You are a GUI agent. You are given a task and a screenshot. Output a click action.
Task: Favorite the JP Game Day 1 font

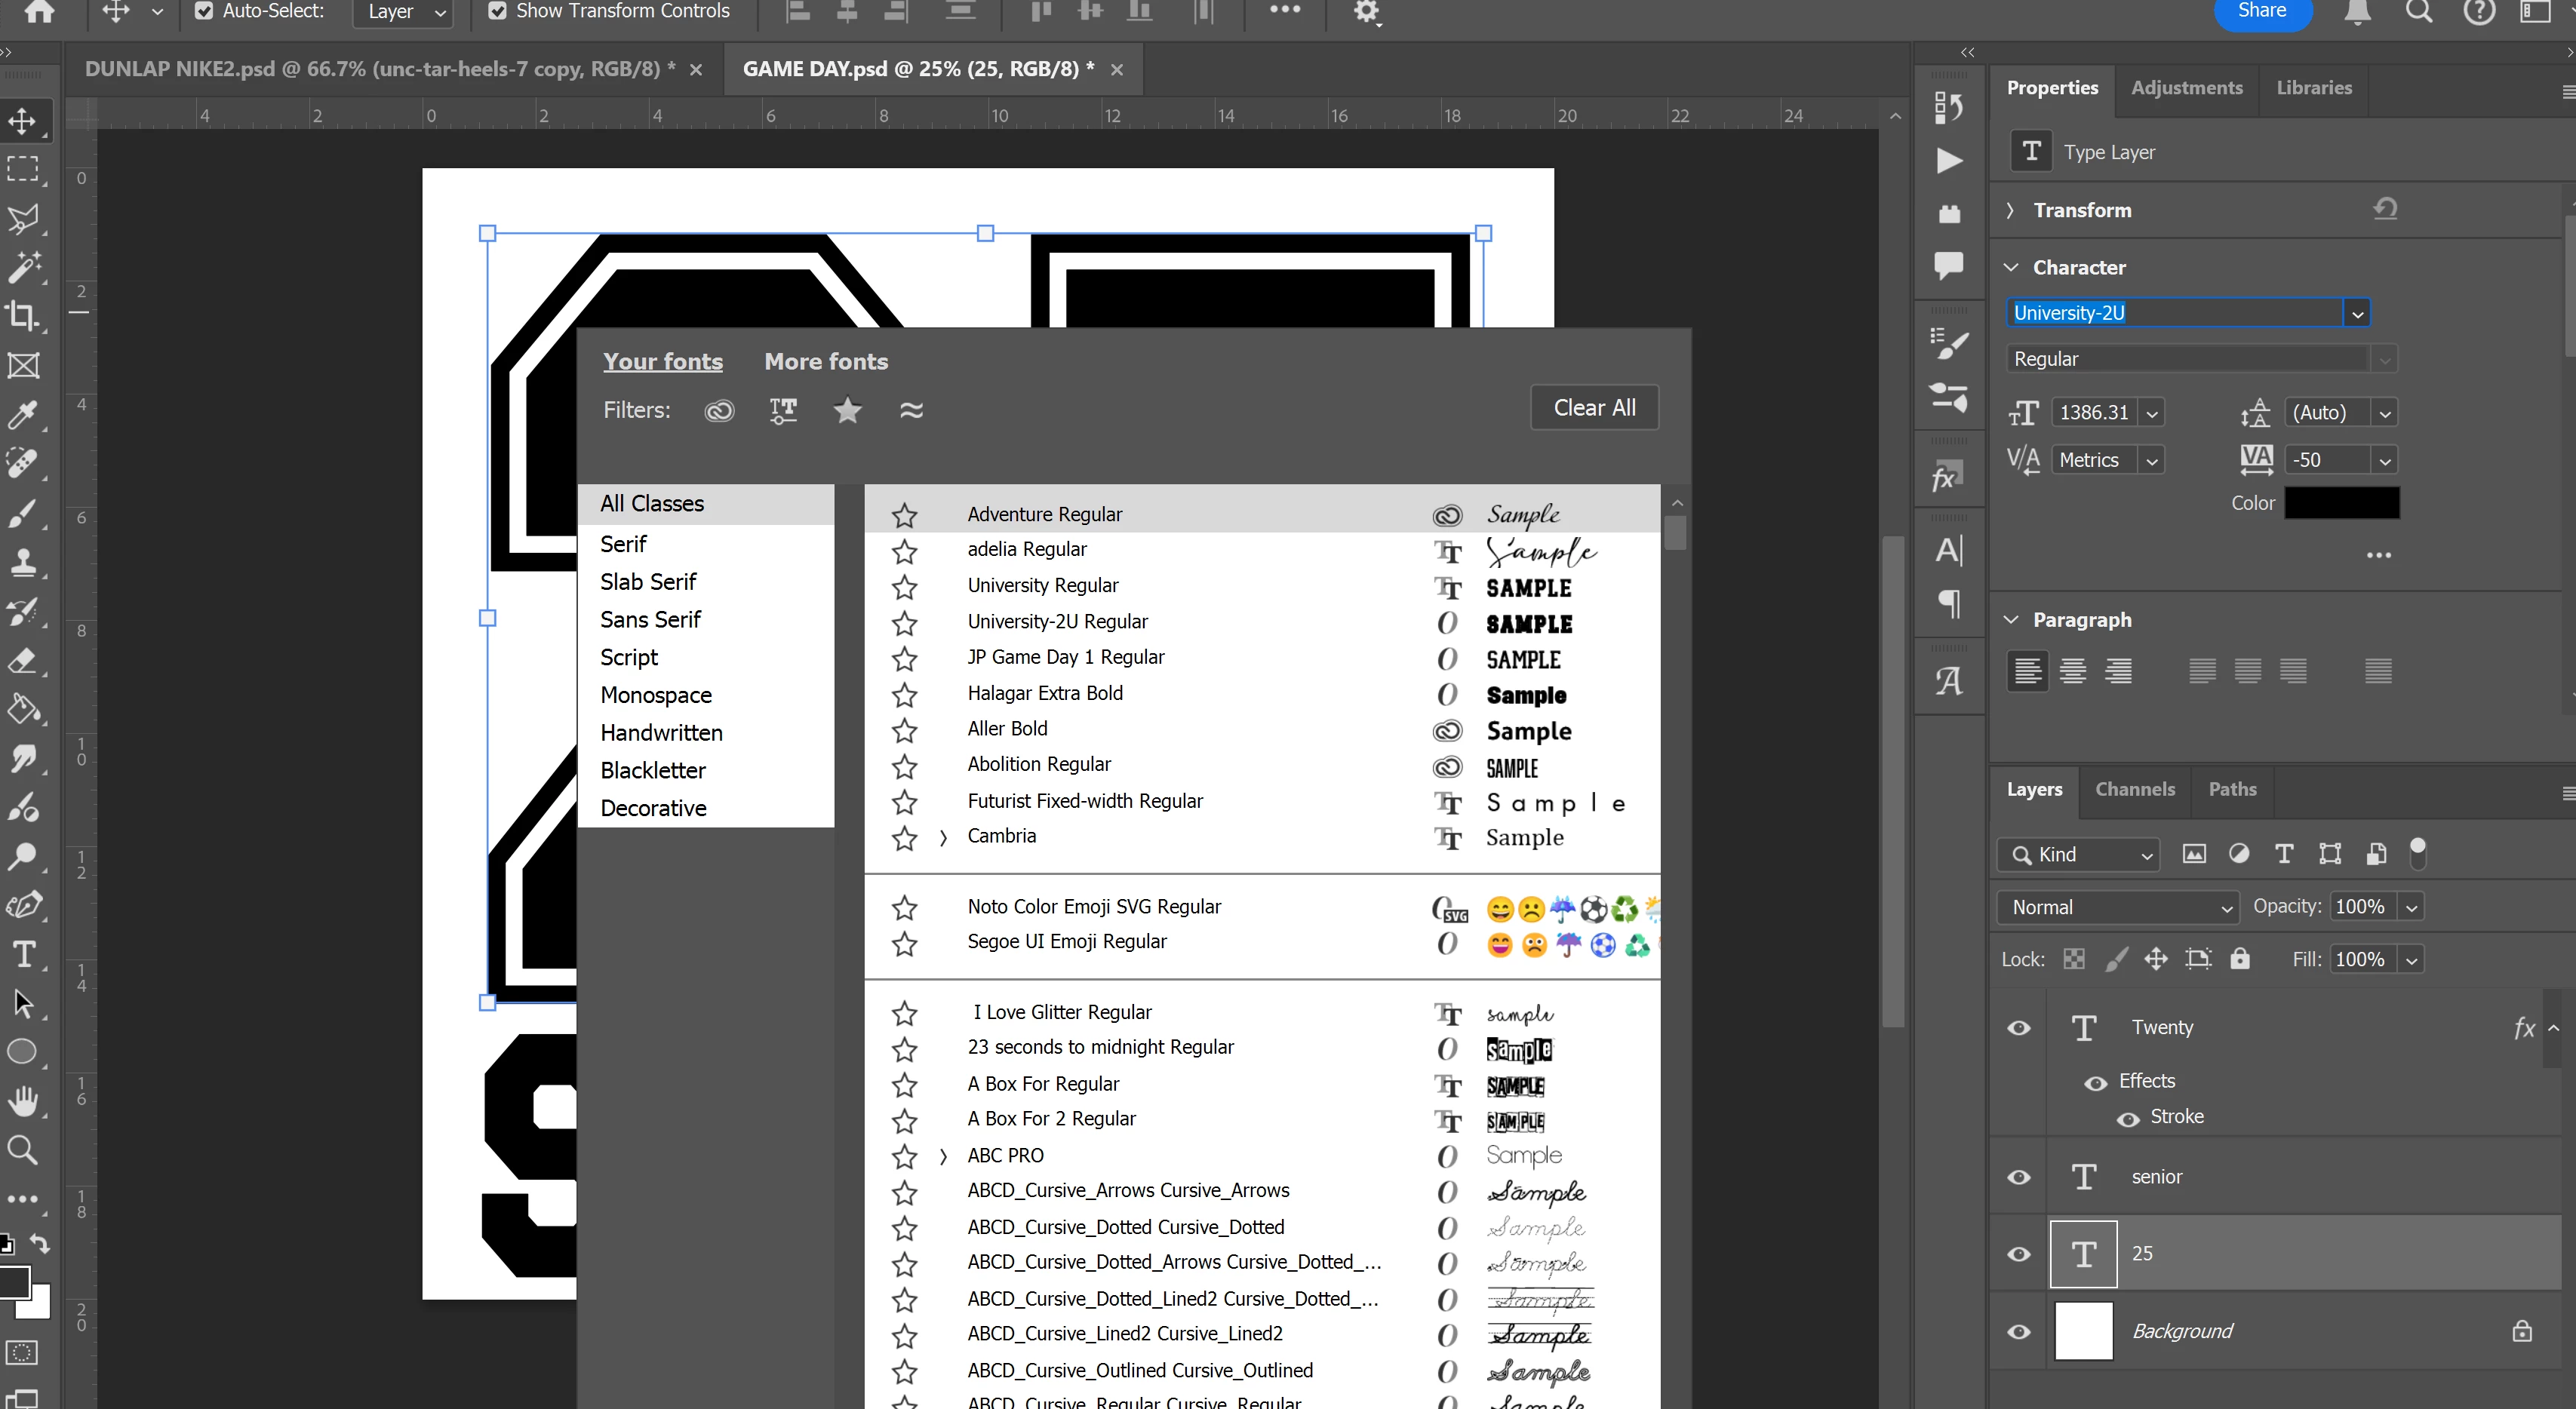click(904, 658)
